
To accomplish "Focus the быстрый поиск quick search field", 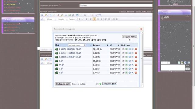I will [77, 45].
